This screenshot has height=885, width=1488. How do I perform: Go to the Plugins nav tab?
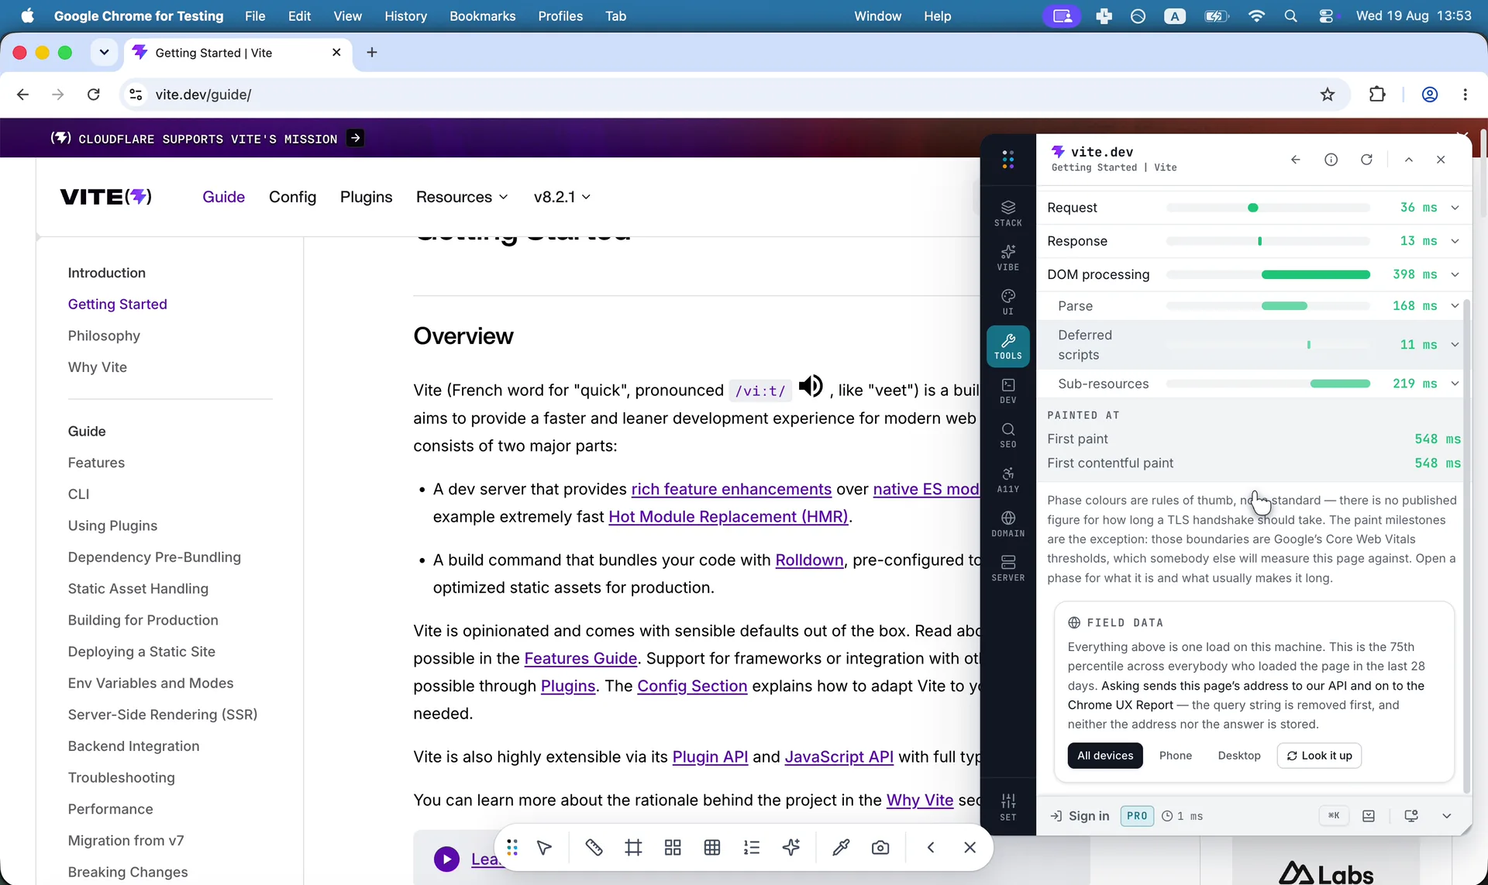click(366, 197)
